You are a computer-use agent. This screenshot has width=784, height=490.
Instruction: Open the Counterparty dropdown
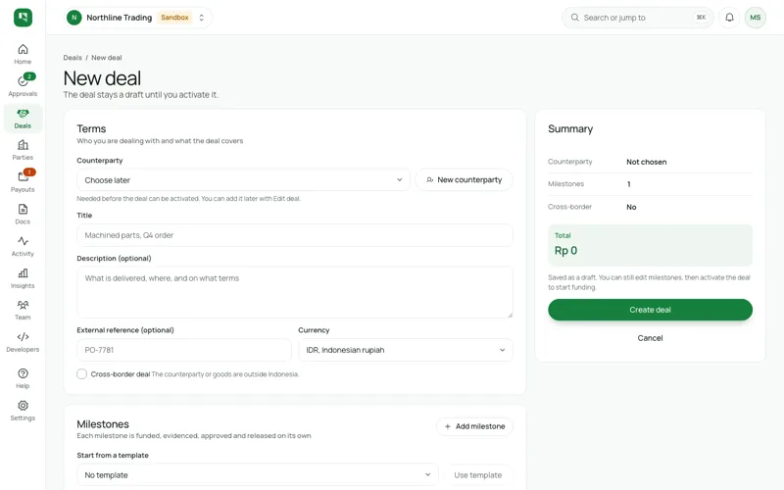point(243,180)
